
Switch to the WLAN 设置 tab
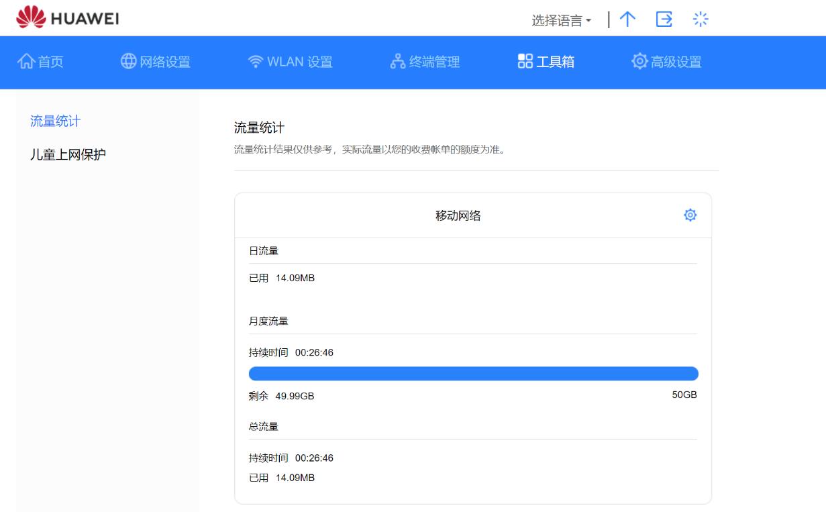290,62
